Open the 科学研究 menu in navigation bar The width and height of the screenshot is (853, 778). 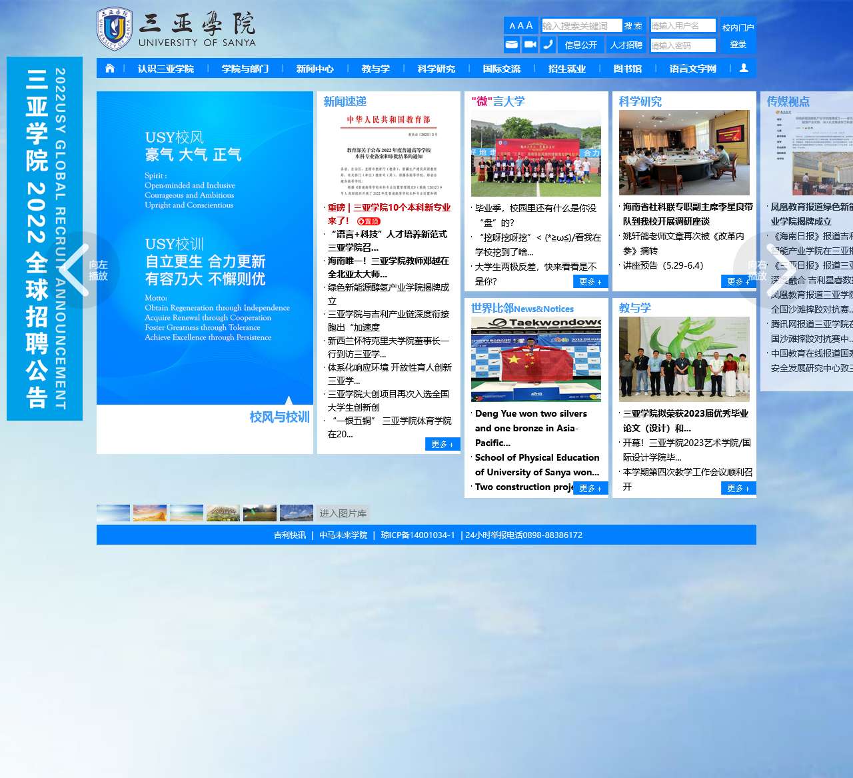(436, 69)
